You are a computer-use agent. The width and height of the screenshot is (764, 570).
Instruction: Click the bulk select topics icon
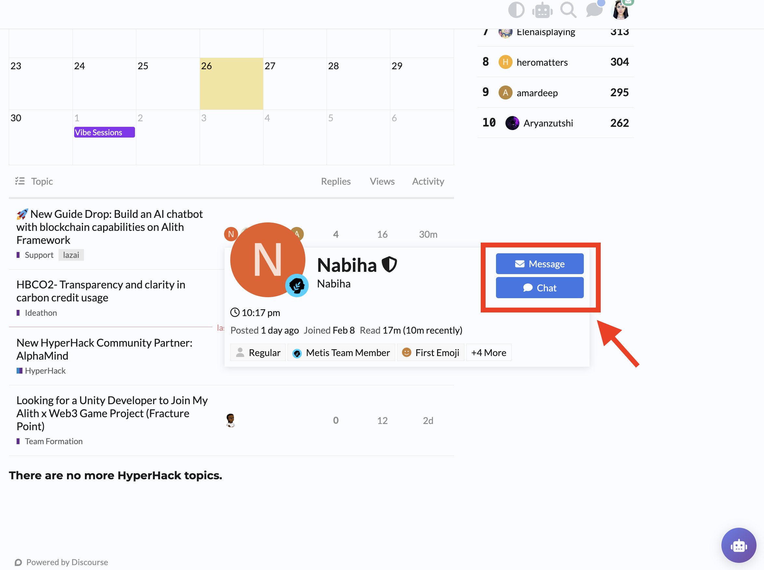20,181
